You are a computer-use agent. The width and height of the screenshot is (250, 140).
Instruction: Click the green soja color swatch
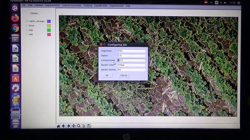(49, 30)
